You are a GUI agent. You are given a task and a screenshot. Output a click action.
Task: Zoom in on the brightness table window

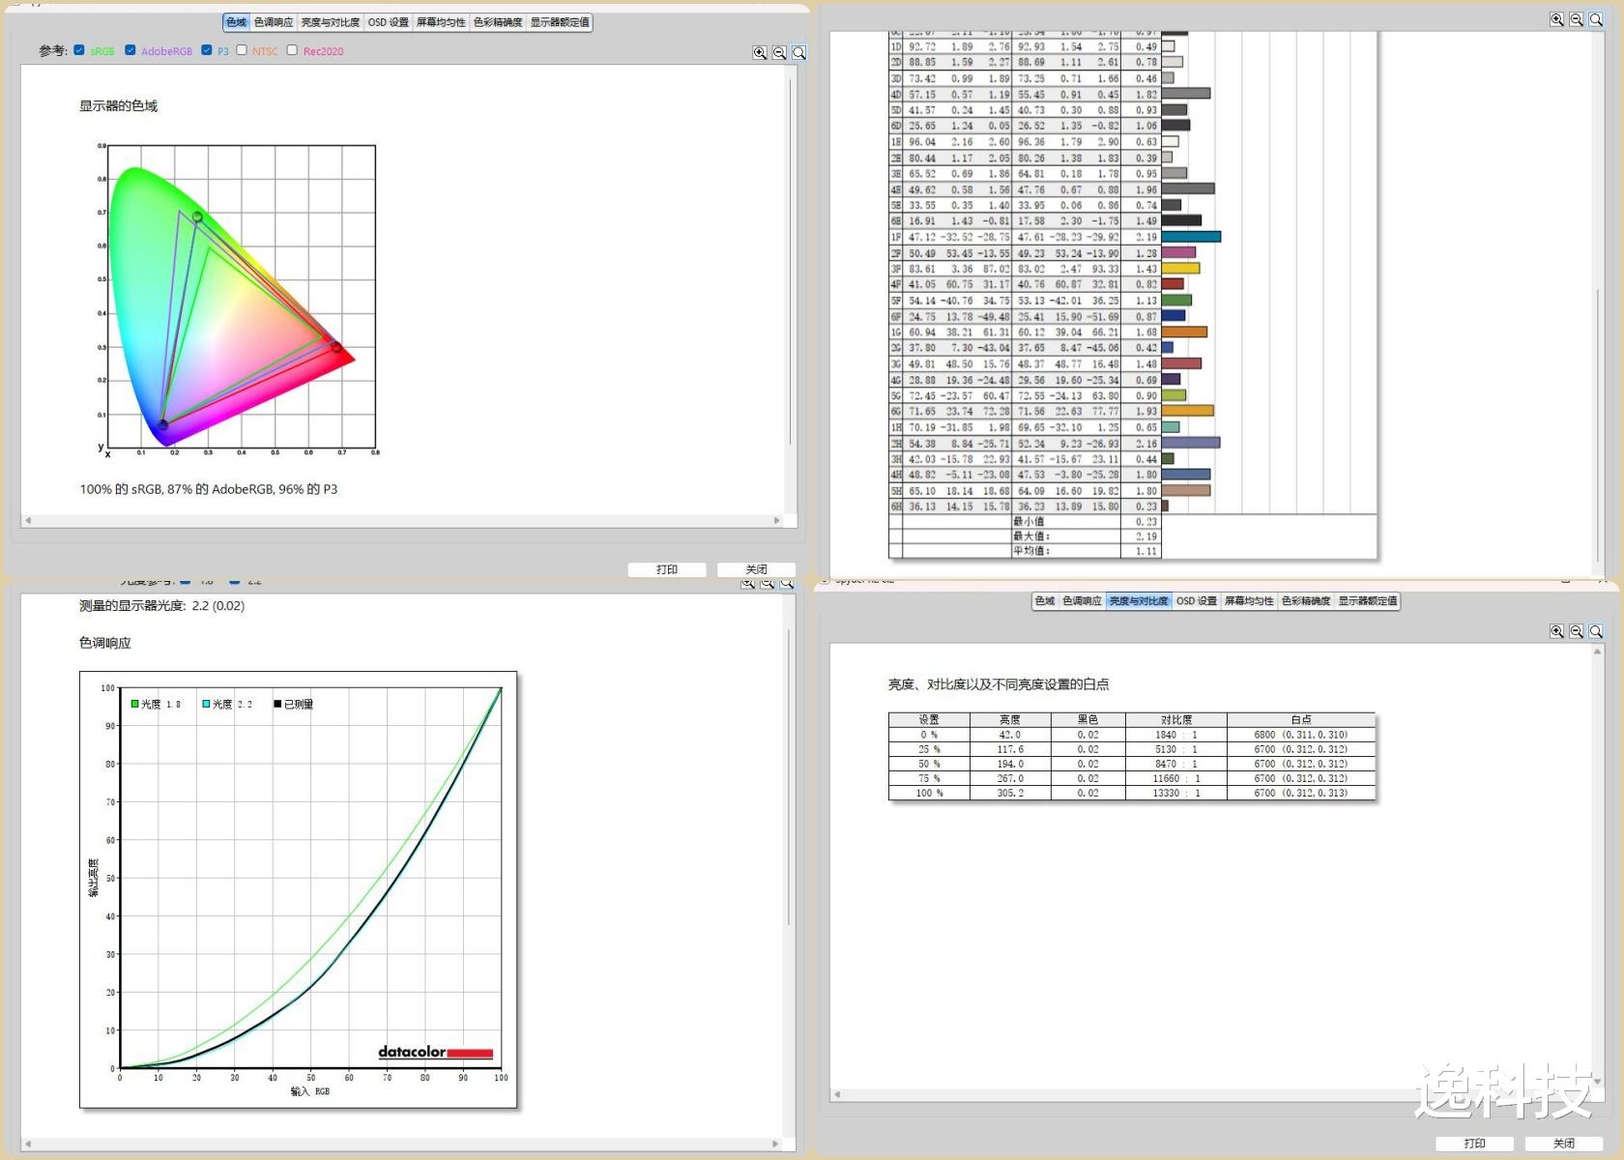[x=1556, y=631]
